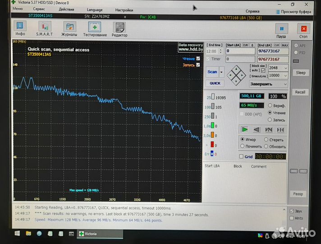The width and height of the screenshot is (321, 244).
Task: Enable the Grid checkbox
Action: 242,157
